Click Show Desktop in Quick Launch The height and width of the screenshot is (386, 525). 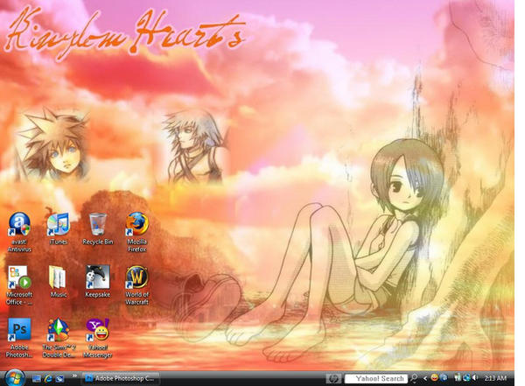coord(37,379)
